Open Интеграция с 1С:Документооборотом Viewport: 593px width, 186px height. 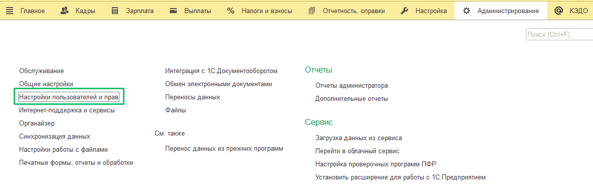pyautogui.click(x=221, y=71)
